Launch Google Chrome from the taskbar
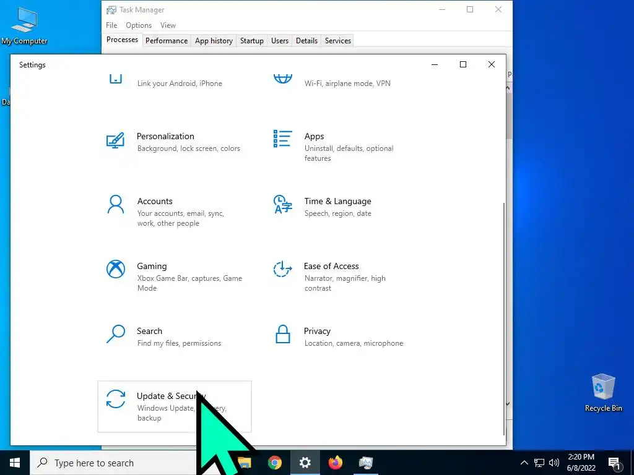Image resolution: width=634 pixels, height=475 pixels. [x=274, y=463]
